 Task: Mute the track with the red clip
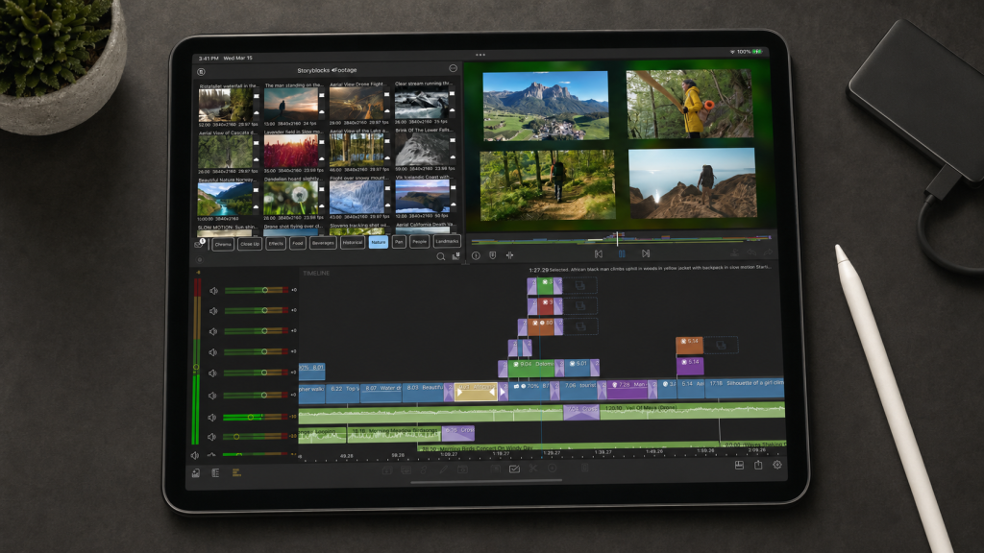point(213,311)
